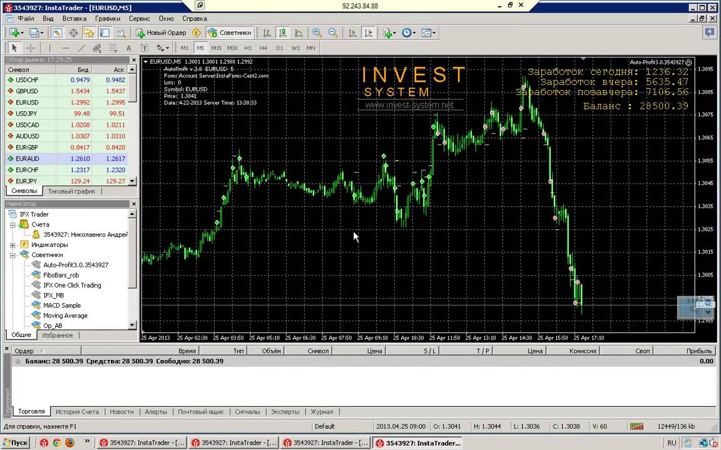Toggle the Navigator star-folder icon
The image size is (721, 450).
tap(89, 32)
